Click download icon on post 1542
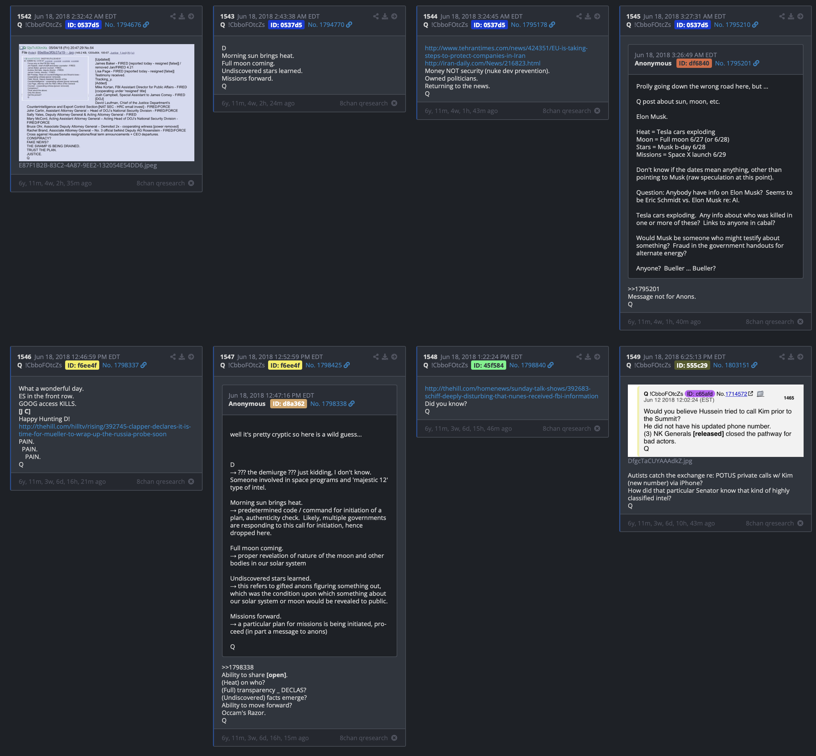816x756 pixels. (182, 16)
